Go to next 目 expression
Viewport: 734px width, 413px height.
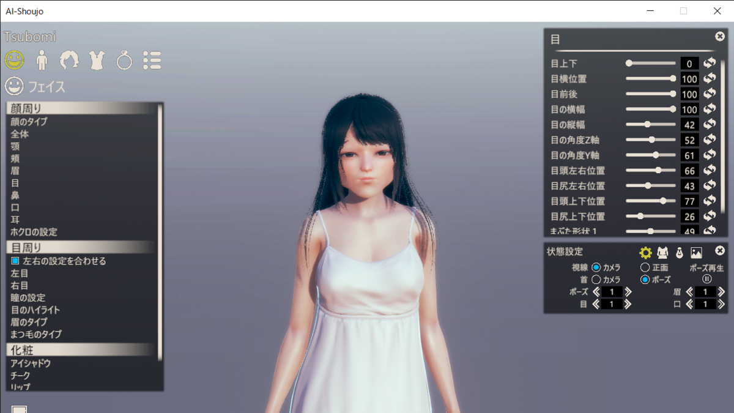(x=628, y=304)
